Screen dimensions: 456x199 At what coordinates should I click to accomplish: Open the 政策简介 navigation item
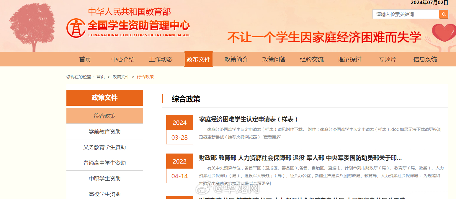(x=236, y=59)
